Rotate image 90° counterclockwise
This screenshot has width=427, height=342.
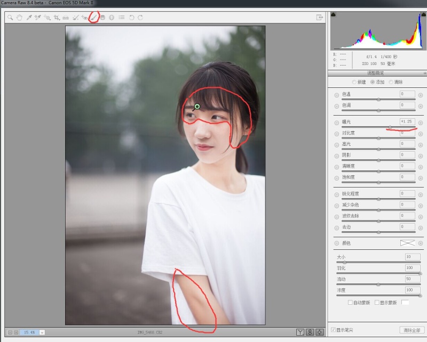pos(131,18)
